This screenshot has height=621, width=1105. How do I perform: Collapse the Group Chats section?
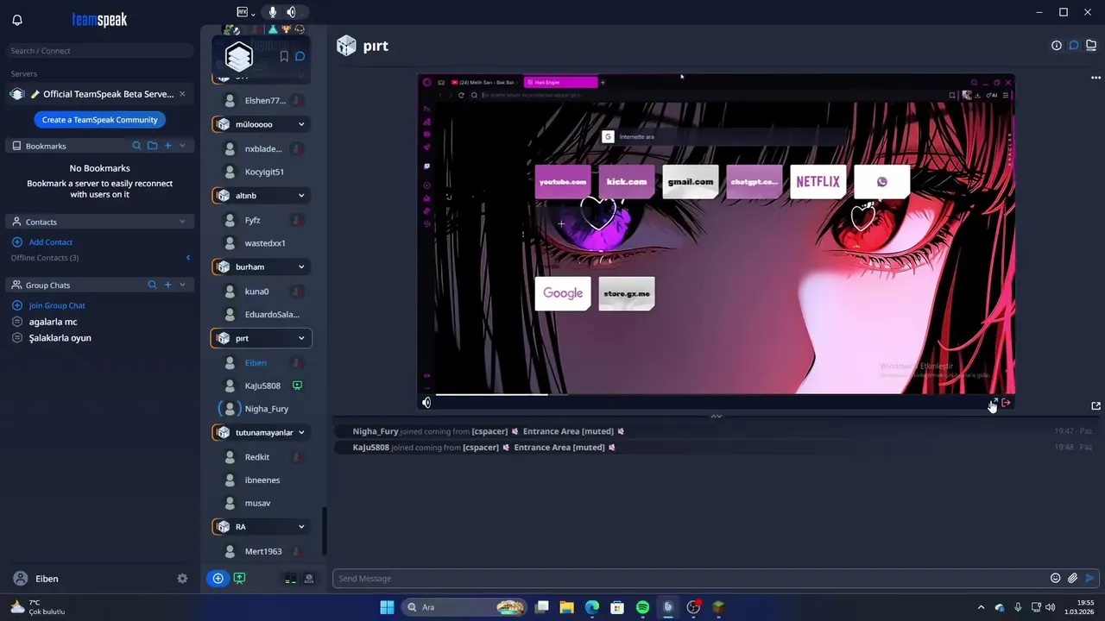point(182,285)
